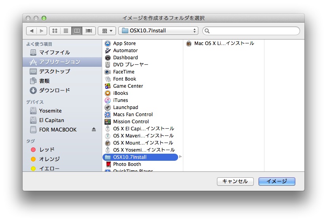Click the search field
The width and height of the screenshot is (327, 222).
pyautogui.click(x=251, y=31)
